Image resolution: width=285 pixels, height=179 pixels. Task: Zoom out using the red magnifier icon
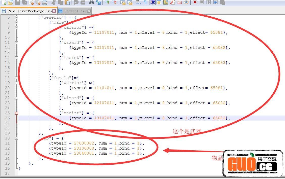(x=114, y=3)
